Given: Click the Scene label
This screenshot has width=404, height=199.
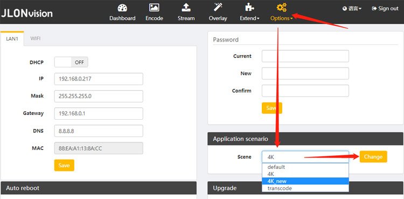Looking at the screenshot, I should tap(244, 157).
